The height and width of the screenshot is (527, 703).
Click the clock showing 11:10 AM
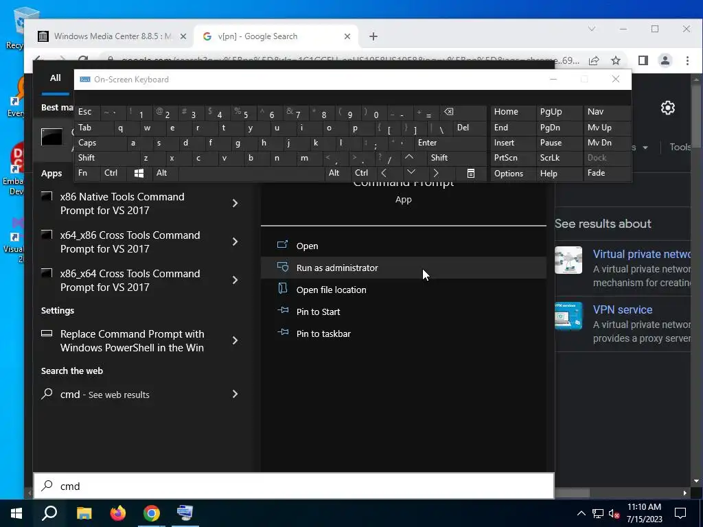tap(644, 507)
